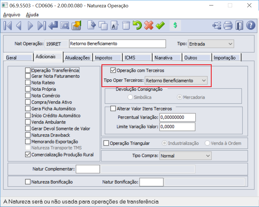Image resolution: width=259 pixels, height=207 pixels.
Task: Check the Nota Própria option
Action: point(28,89)
